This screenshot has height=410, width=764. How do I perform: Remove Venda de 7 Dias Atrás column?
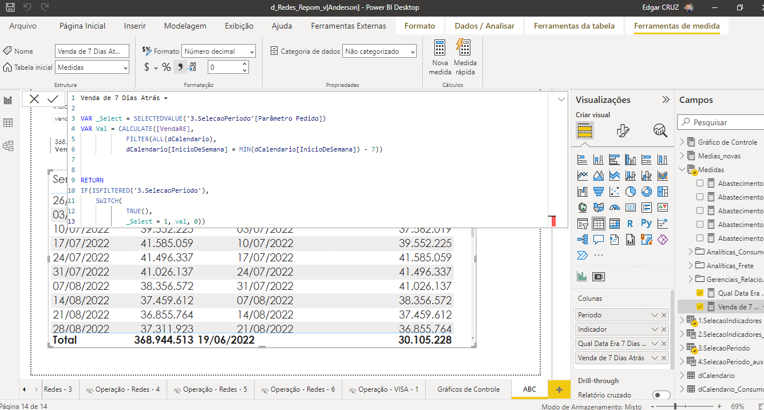[664, 358]
